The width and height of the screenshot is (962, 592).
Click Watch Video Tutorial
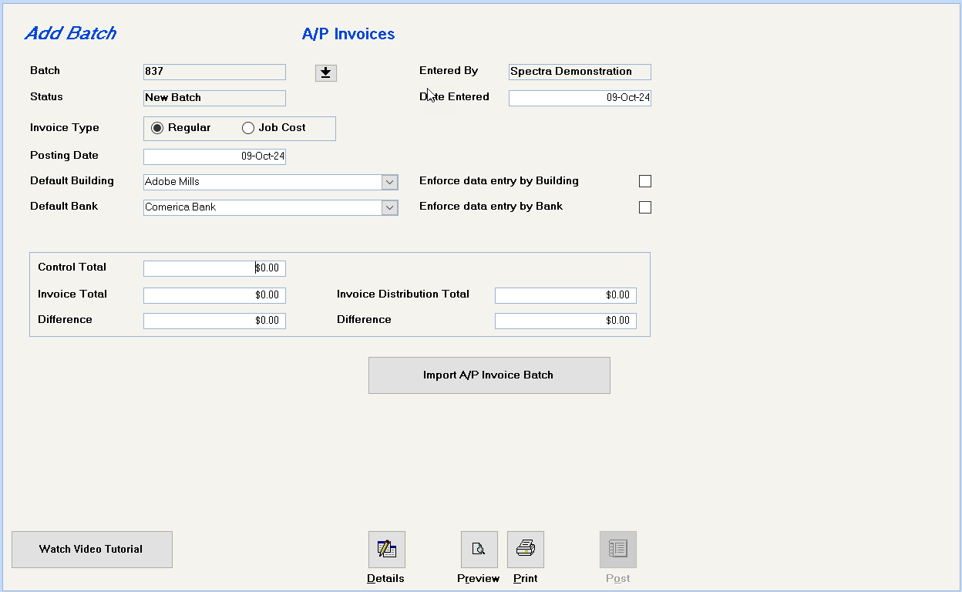92,549
